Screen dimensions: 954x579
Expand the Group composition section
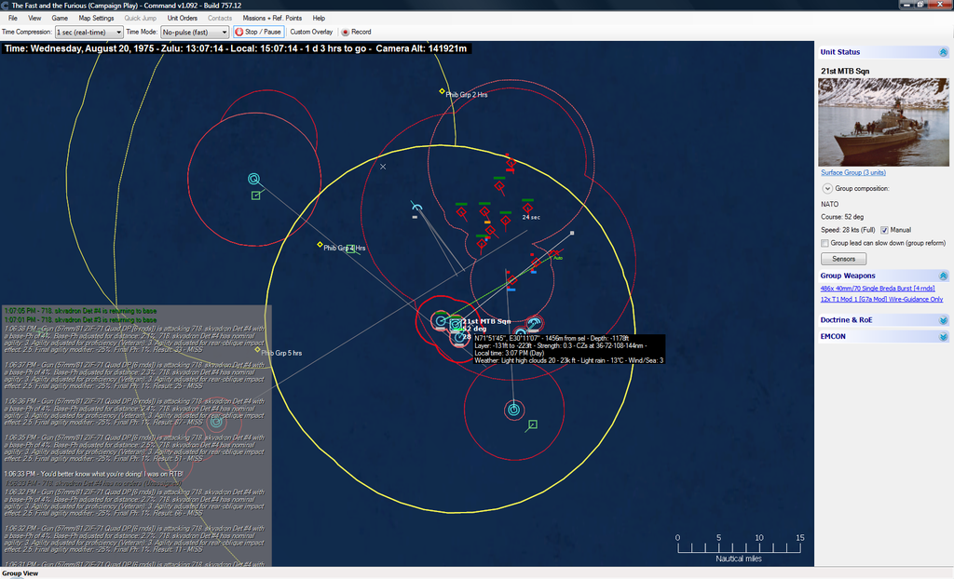[x=826, y=188]
